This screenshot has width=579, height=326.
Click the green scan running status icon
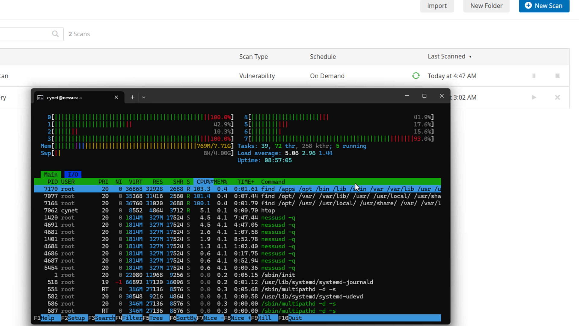pyautogui.click(x=416, y=76)
